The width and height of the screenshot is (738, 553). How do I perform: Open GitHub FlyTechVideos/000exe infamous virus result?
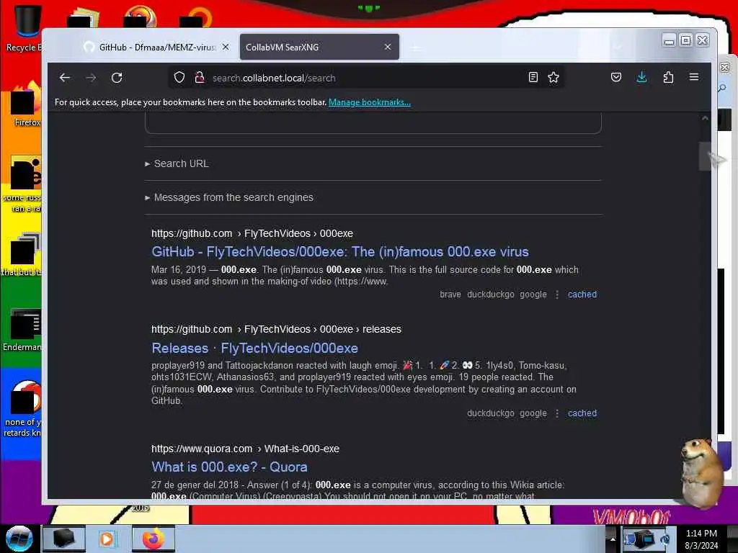(x=340, y=251)
